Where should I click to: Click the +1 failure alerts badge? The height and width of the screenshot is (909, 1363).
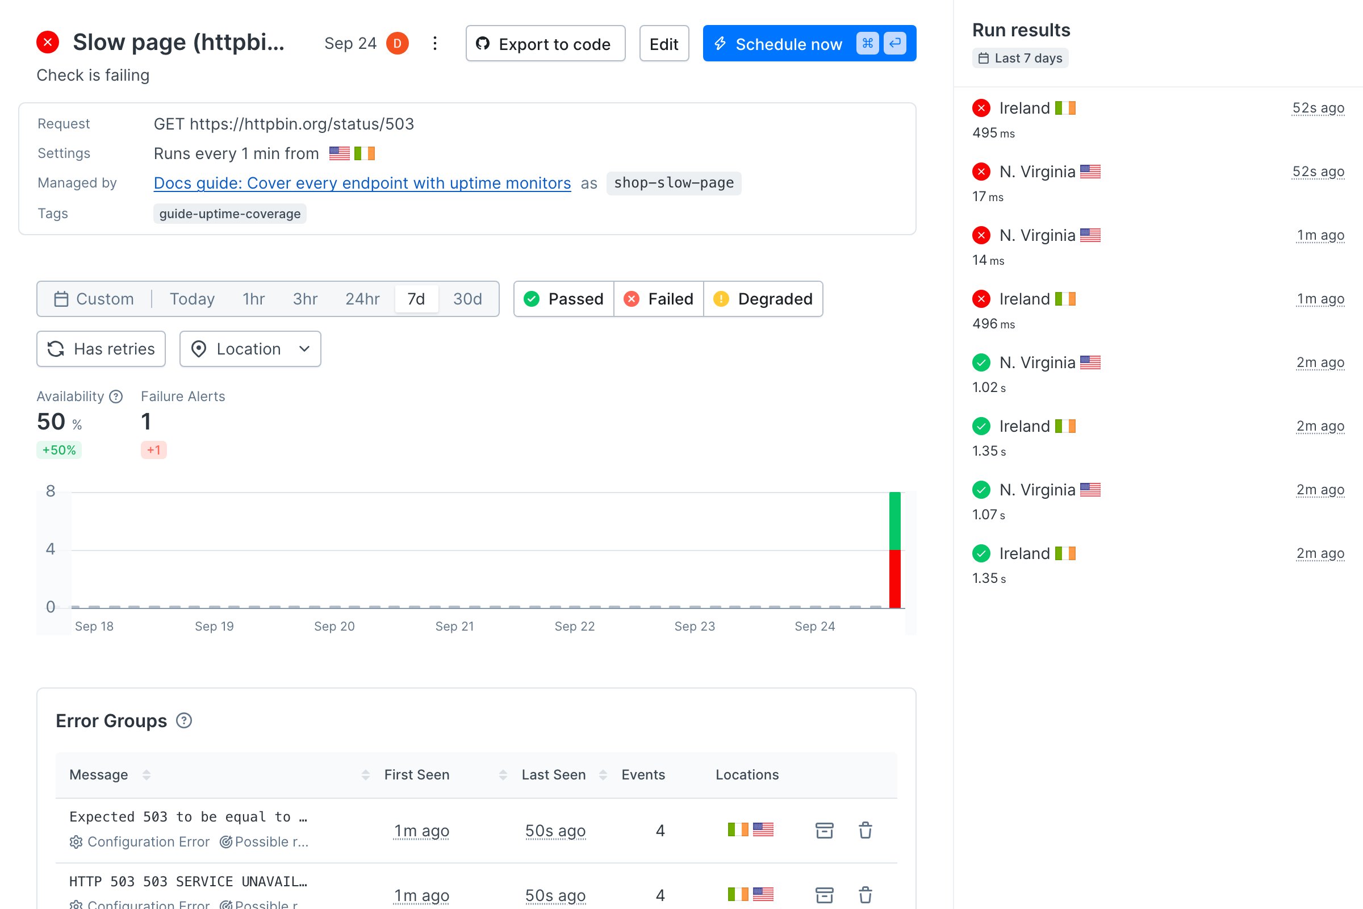pos(153,450)
